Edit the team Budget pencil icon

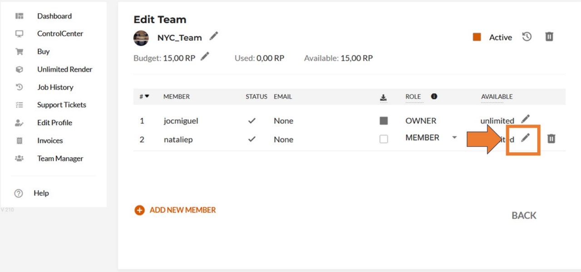tap(205, 56)
